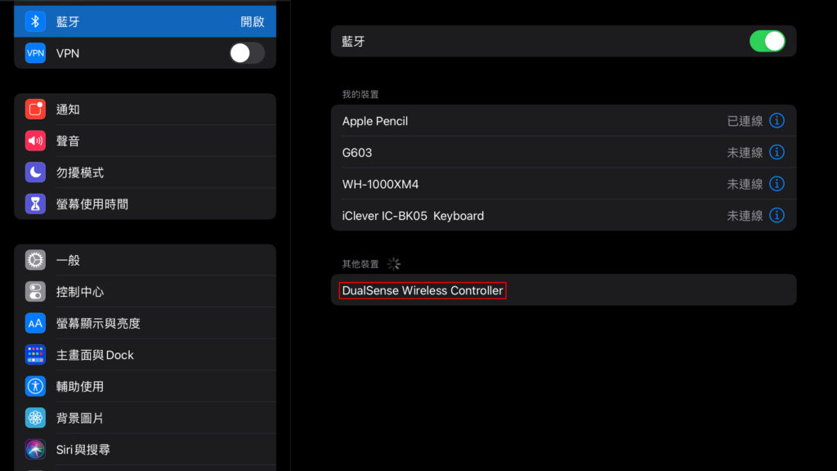
Task: Tap the VPN label in sidebar
Action: pos(68,53)
